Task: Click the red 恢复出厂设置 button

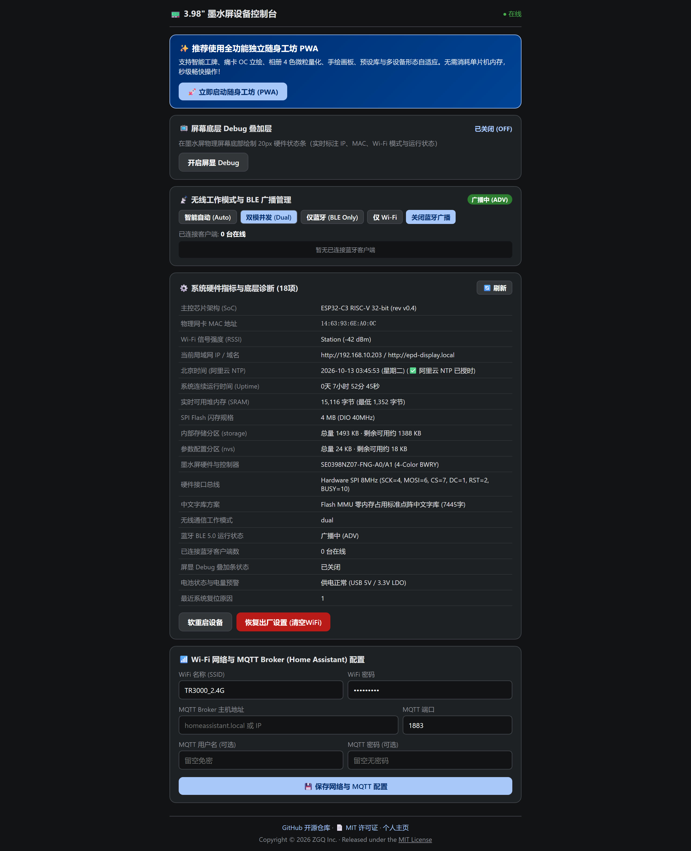Action: [x=283, y=622]
